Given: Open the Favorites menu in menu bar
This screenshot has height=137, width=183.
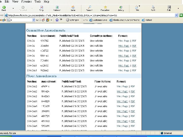Looking at the screenshot, I should pyautogui.click(x=26, y=2).
